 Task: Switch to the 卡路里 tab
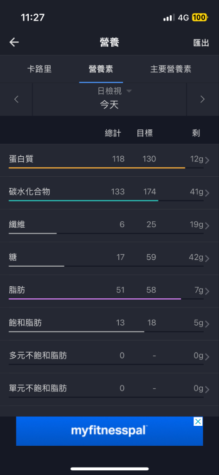pos(39,69)
